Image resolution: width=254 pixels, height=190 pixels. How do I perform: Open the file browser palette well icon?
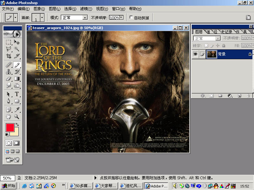[x=248, y=17]
